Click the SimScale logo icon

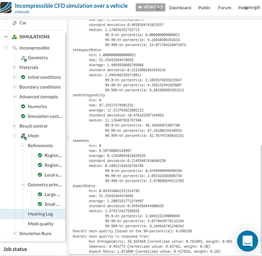[6, 7]
